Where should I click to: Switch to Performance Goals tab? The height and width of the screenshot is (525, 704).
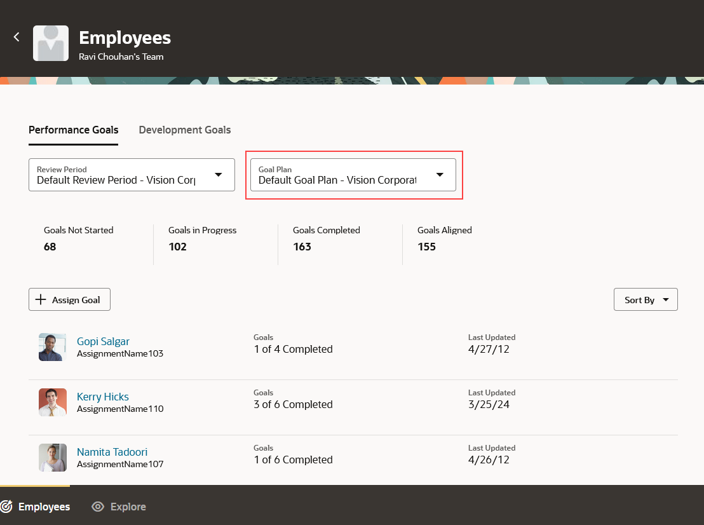[x=73, y=130]
